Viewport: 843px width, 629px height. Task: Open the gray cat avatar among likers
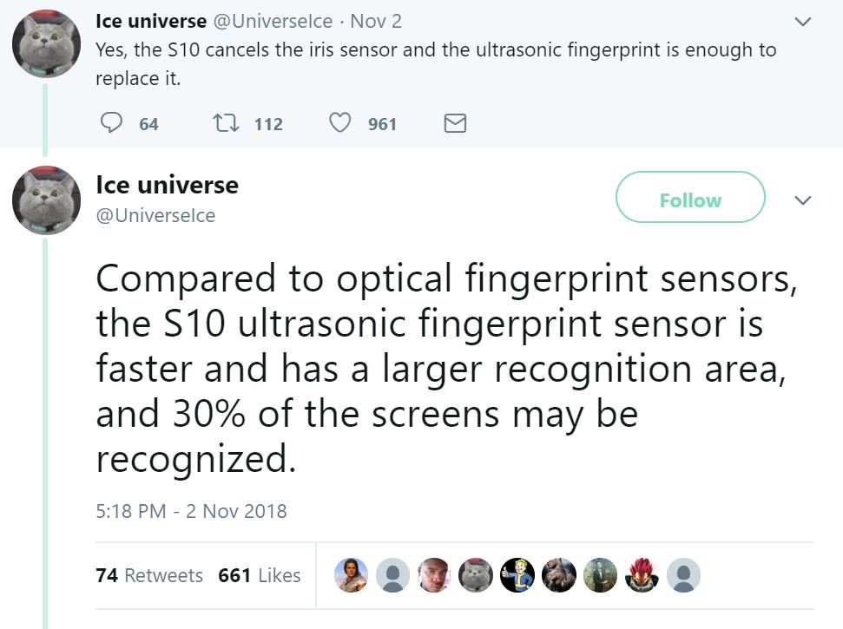click(x=476, y=575)
